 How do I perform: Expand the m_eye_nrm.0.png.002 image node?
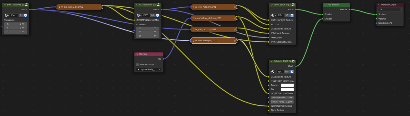tap(59, 7)
